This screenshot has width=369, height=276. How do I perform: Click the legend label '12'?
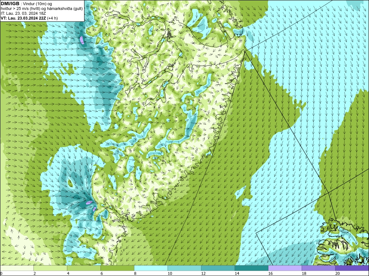point(203,273)
